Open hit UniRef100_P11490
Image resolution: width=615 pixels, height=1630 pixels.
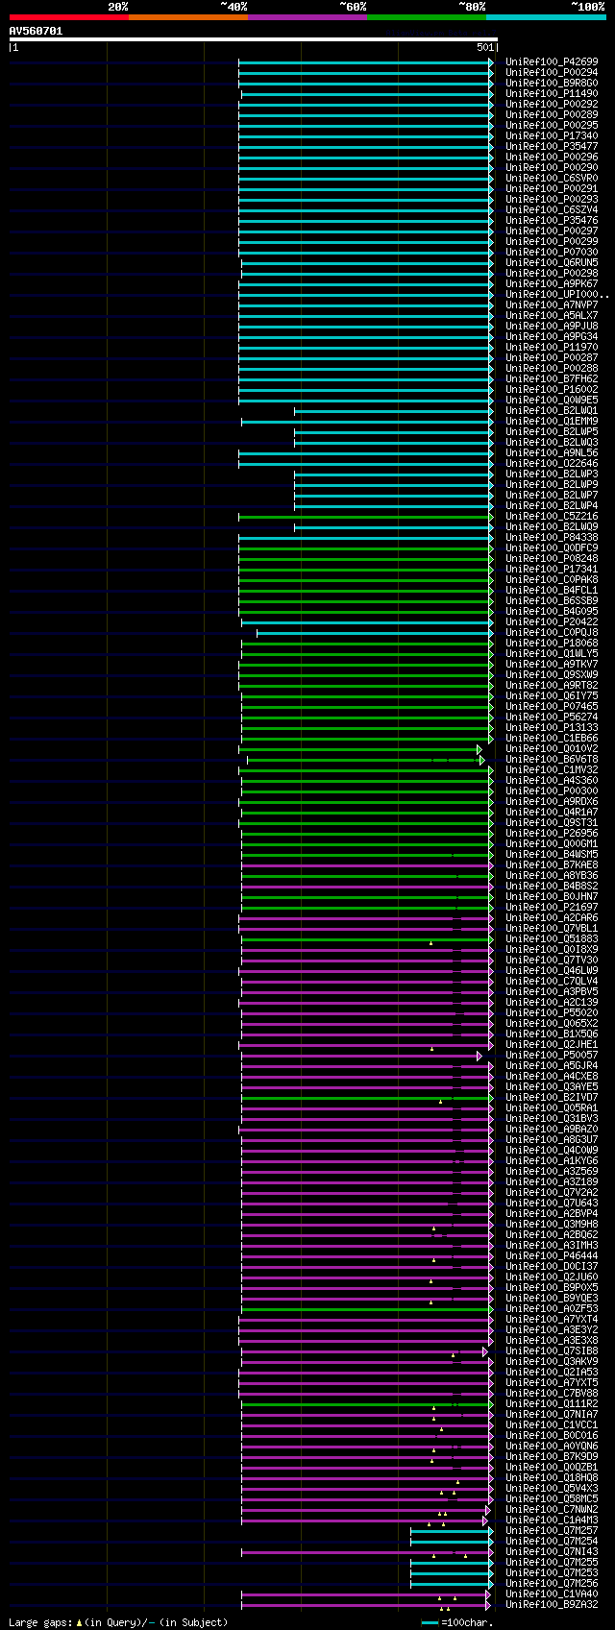point(552,93)
